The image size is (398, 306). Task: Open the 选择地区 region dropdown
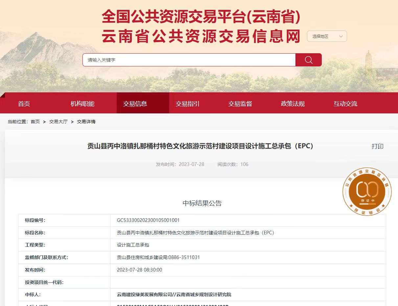[x=327, y=36]
